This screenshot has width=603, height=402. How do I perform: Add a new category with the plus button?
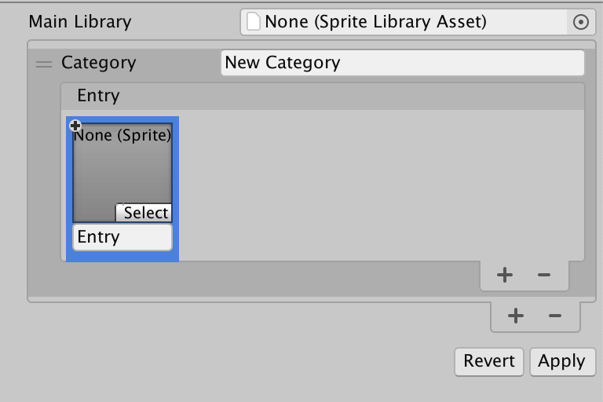(516, 316)
